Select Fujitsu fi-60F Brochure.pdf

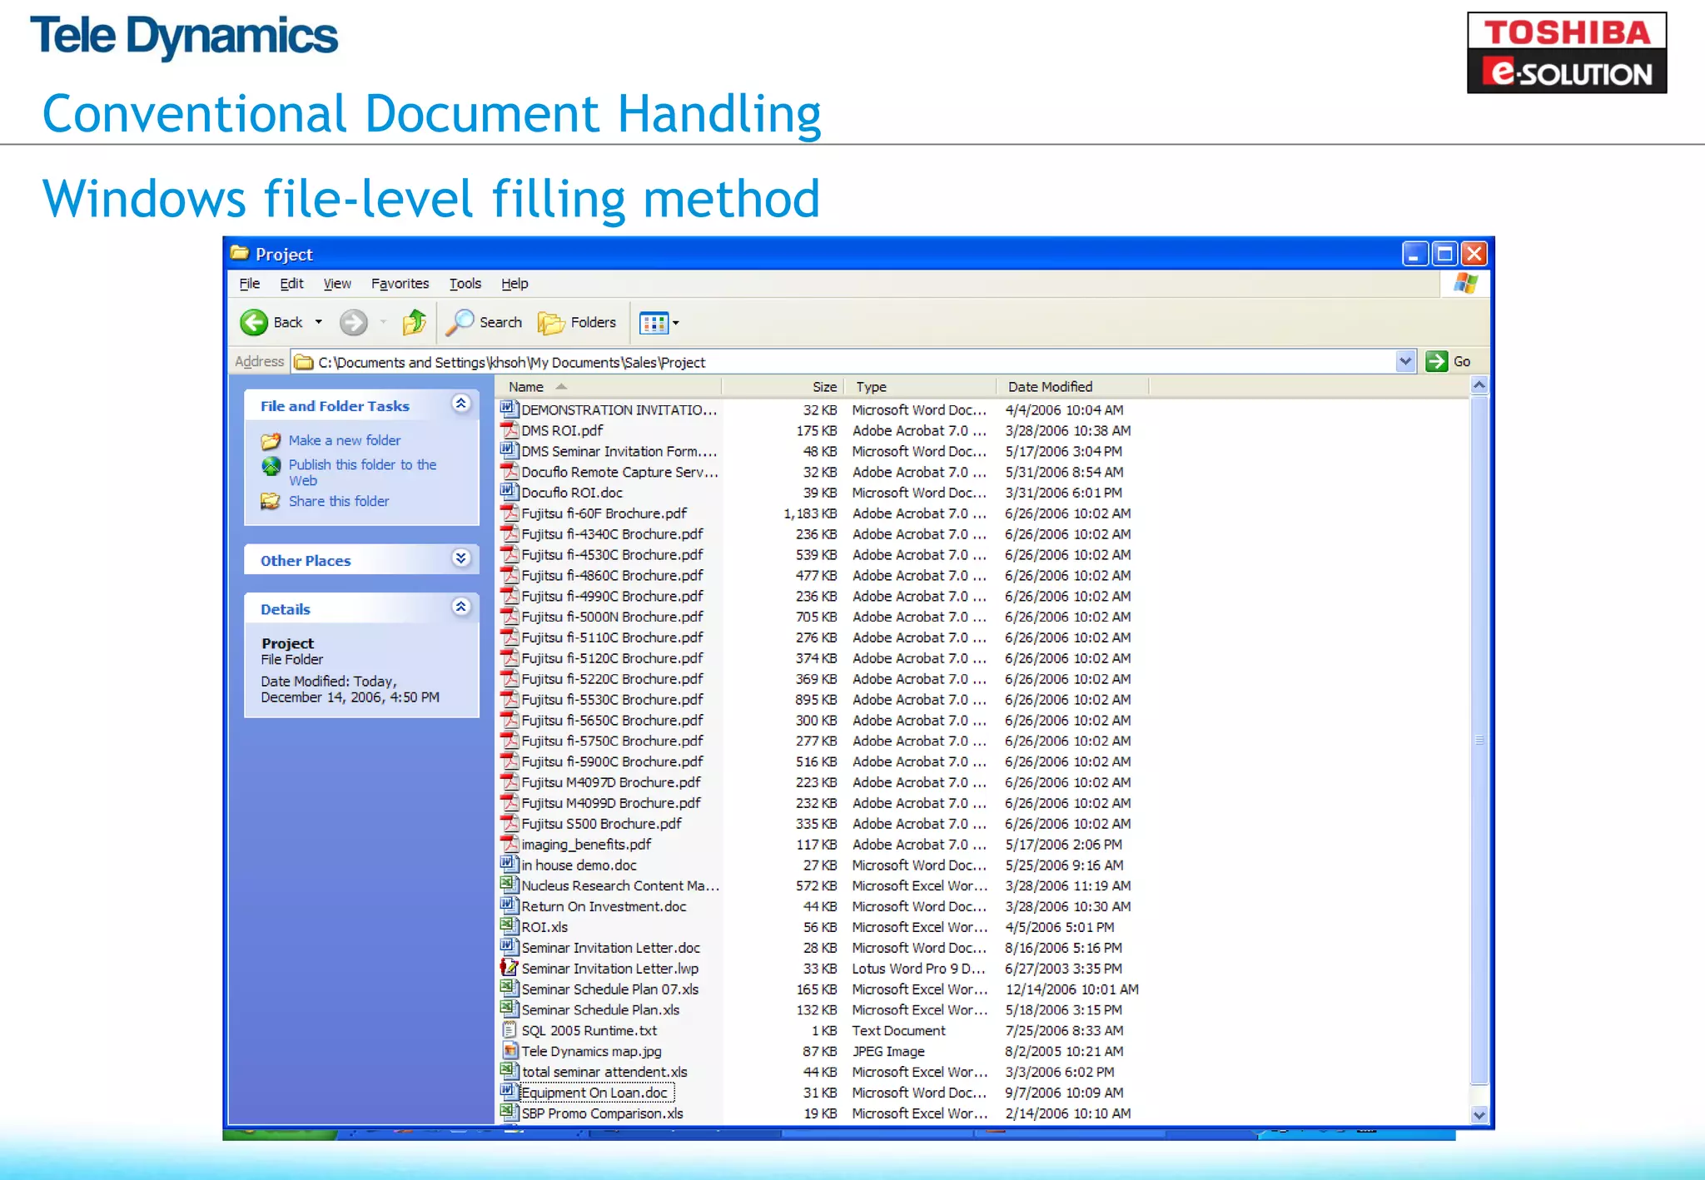pyautogui.click(x=604, y=513)
